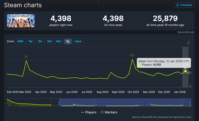Image resolution: width=199 pixels, height=121 pixels.
Task: Click the active 1y zoom button
Action: coord(68,41)
